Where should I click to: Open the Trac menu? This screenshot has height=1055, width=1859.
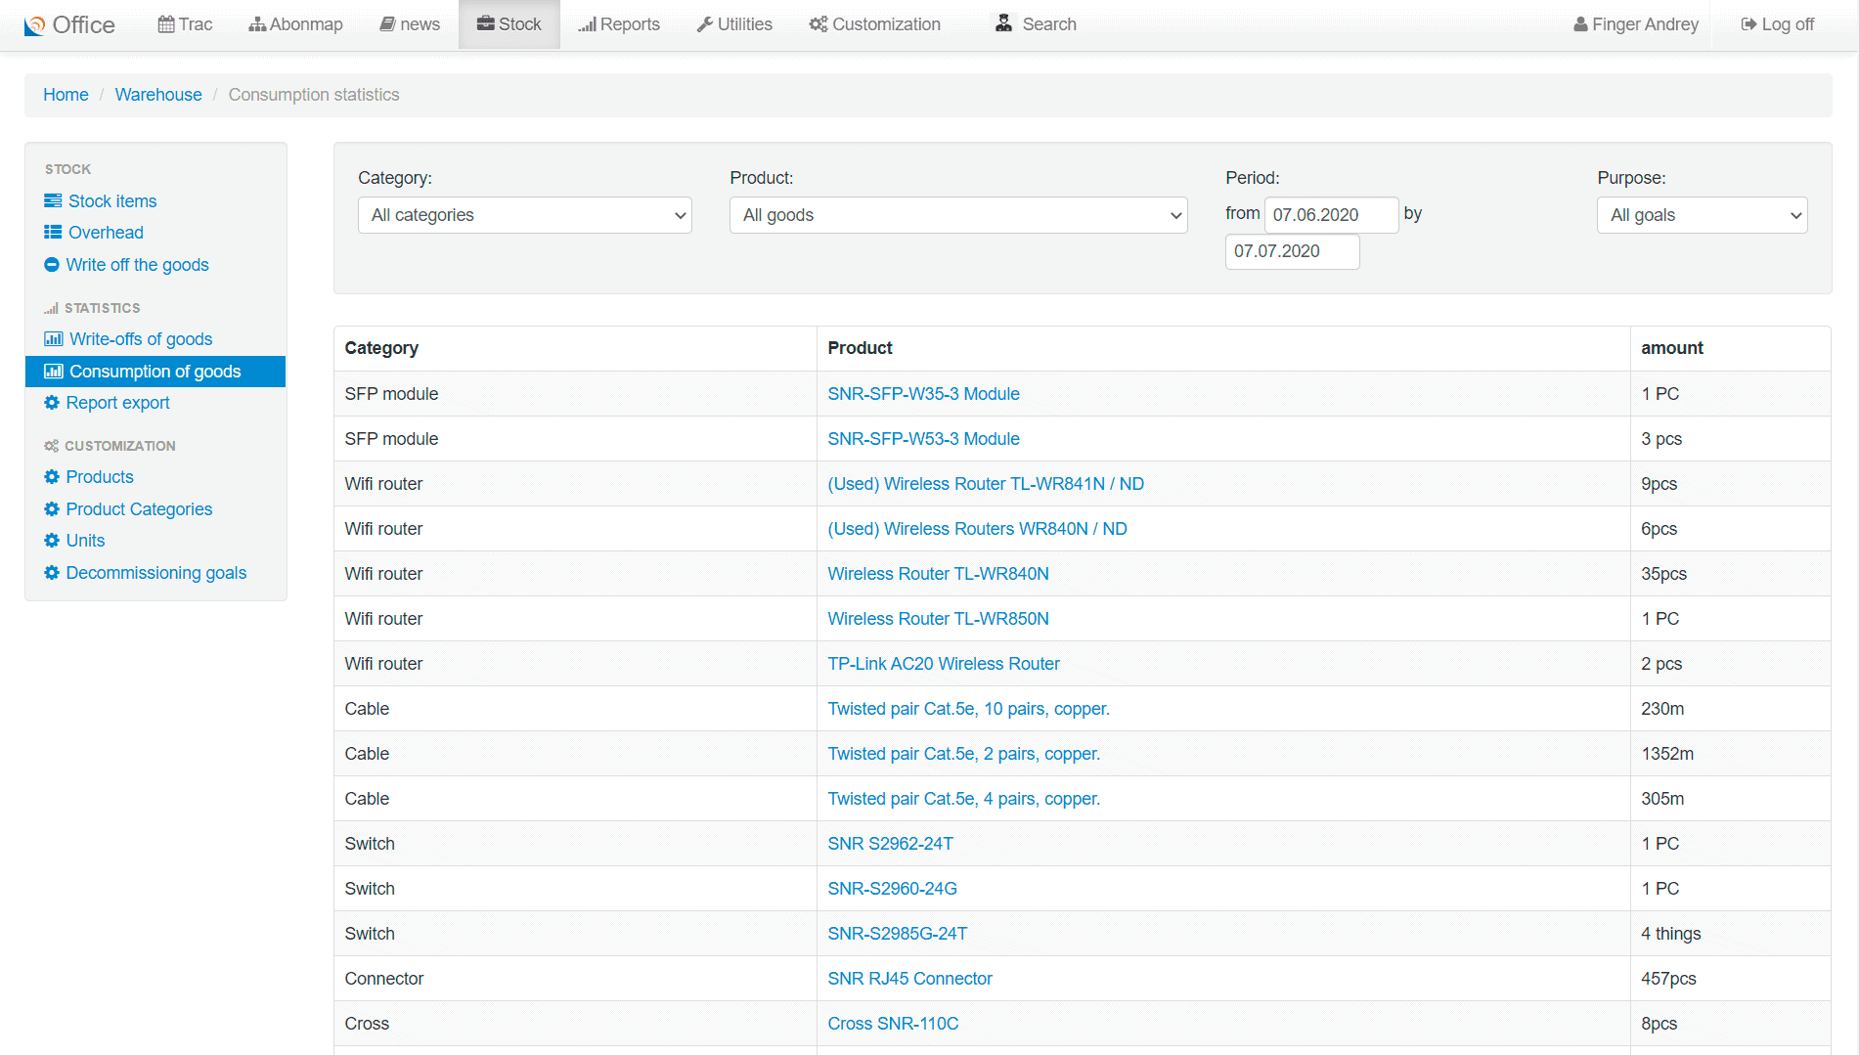click(x=186, y=24)
